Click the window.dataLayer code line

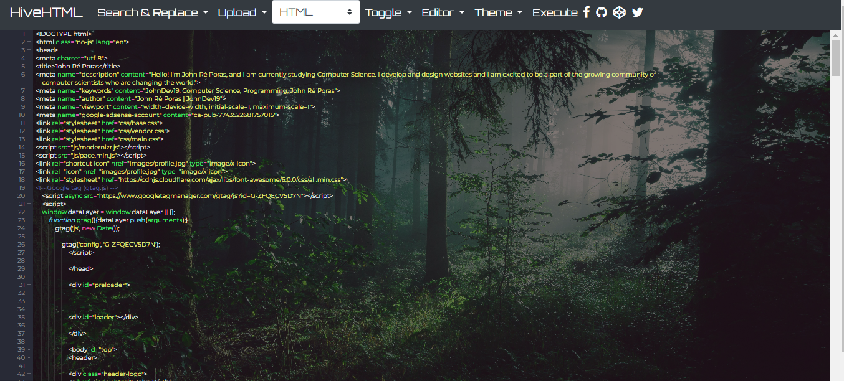click(108, 212)
